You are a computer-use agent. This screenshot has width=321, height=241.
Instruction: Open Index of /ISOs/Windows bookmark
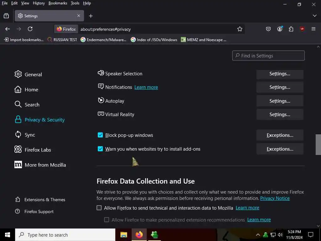[x=154, y=40]
